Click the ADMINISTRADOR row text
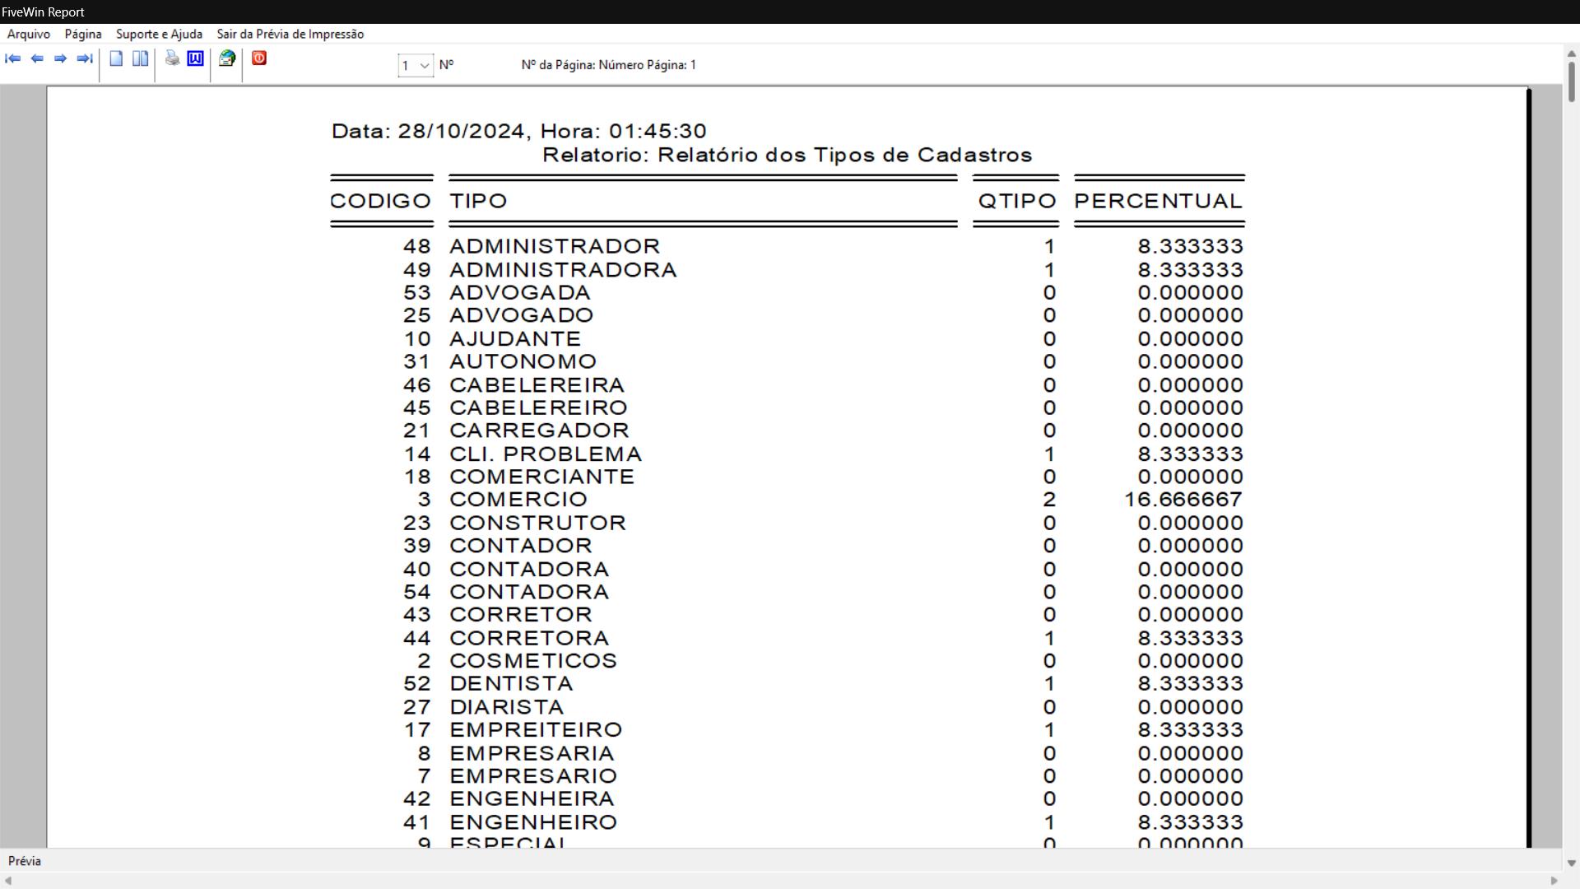 pyautogui.click(x=555, y=247)
